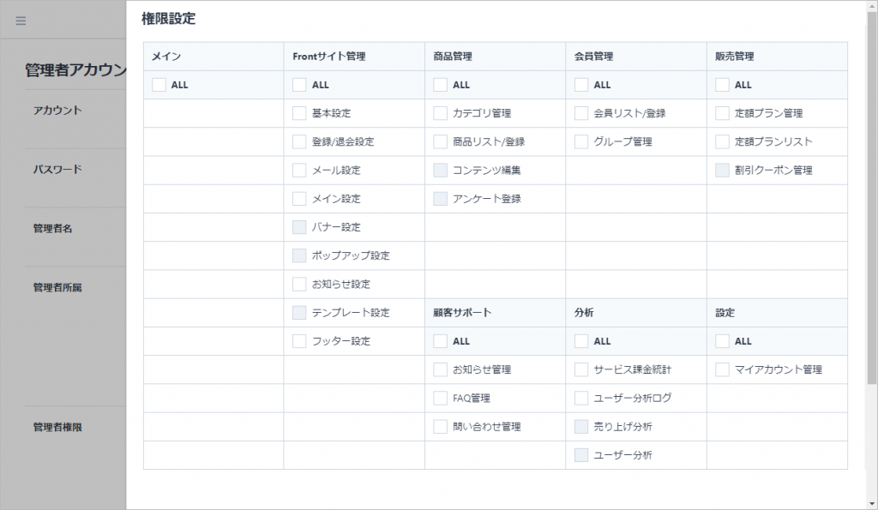Click the vertical scrollbar on the right
The image size is (878, 510).
pyautogui.click(x=872, y=197)
